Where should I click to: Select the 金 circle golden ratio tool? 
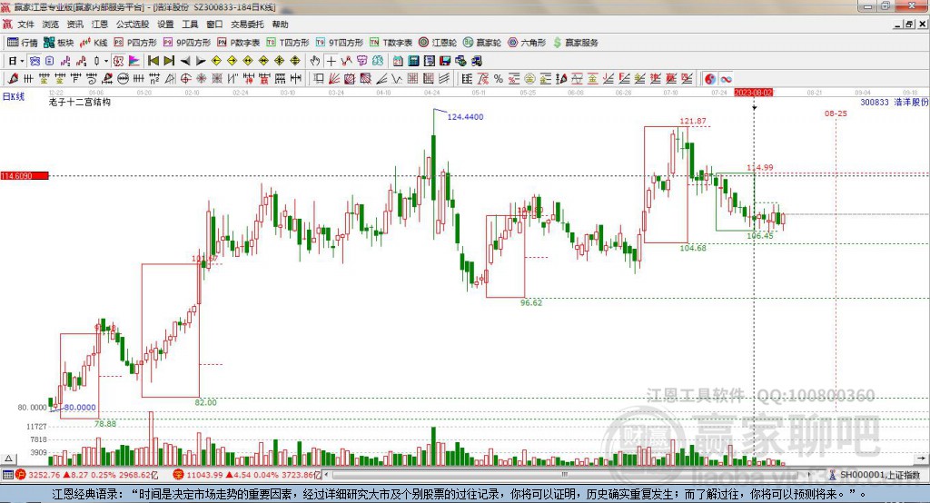(x=529, y=78)
